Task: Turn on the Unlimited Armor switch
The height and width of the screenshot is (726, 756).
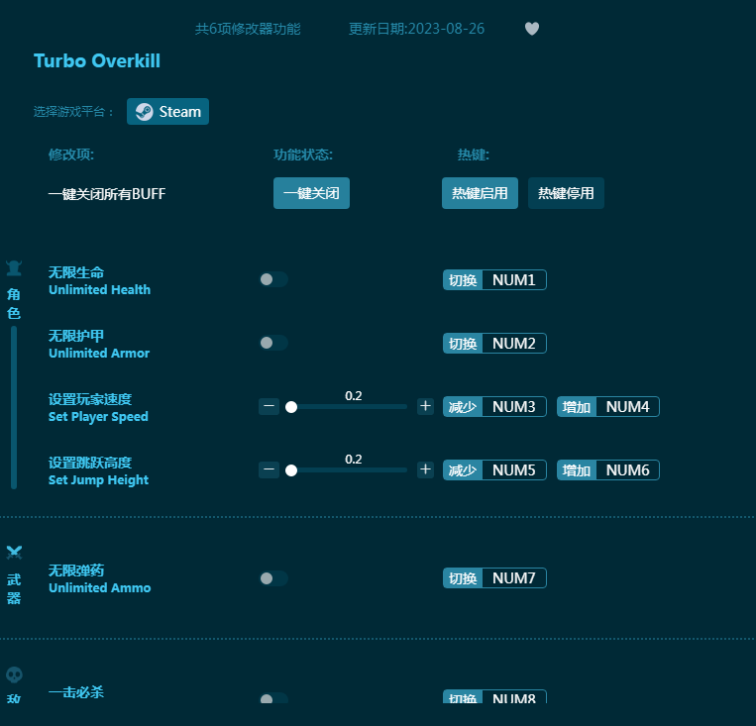Action: click(x=273, y=343)
